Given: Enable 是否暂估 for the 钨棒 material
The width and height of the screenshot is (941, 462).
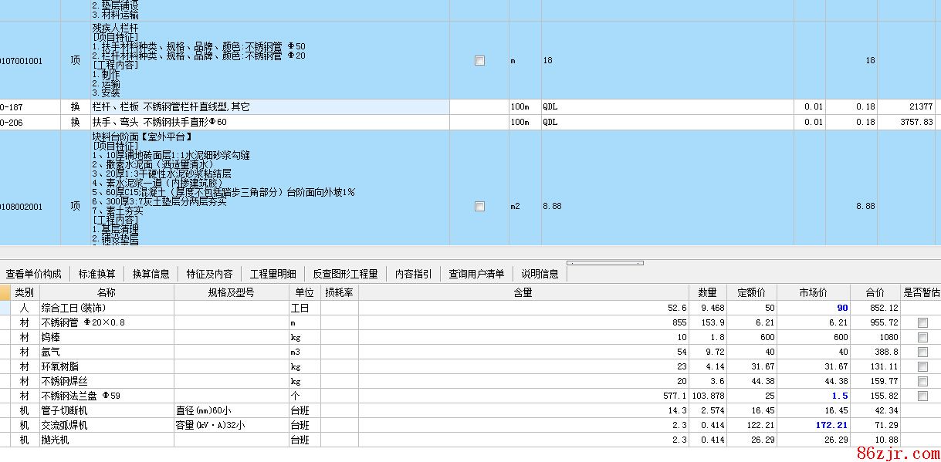Looking at the screenshot, I should coord(922,337).
